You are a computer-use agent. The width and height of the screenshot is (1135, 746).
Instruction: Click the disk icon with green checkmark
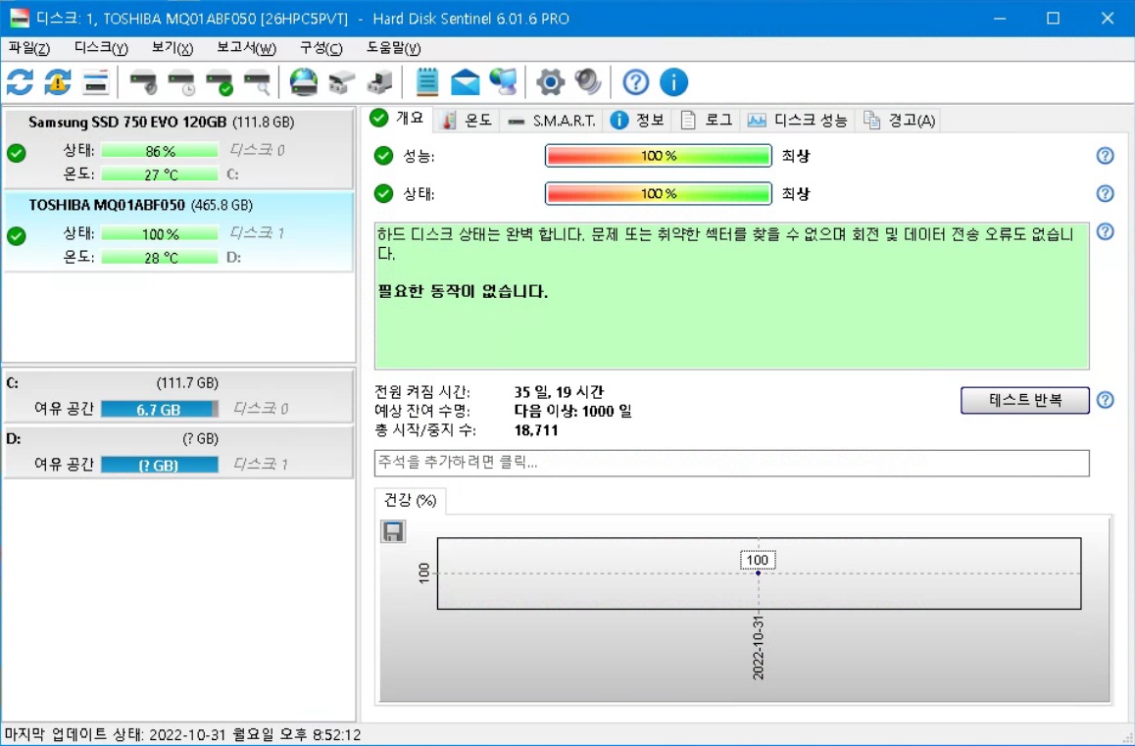click(x=221, y=81)
